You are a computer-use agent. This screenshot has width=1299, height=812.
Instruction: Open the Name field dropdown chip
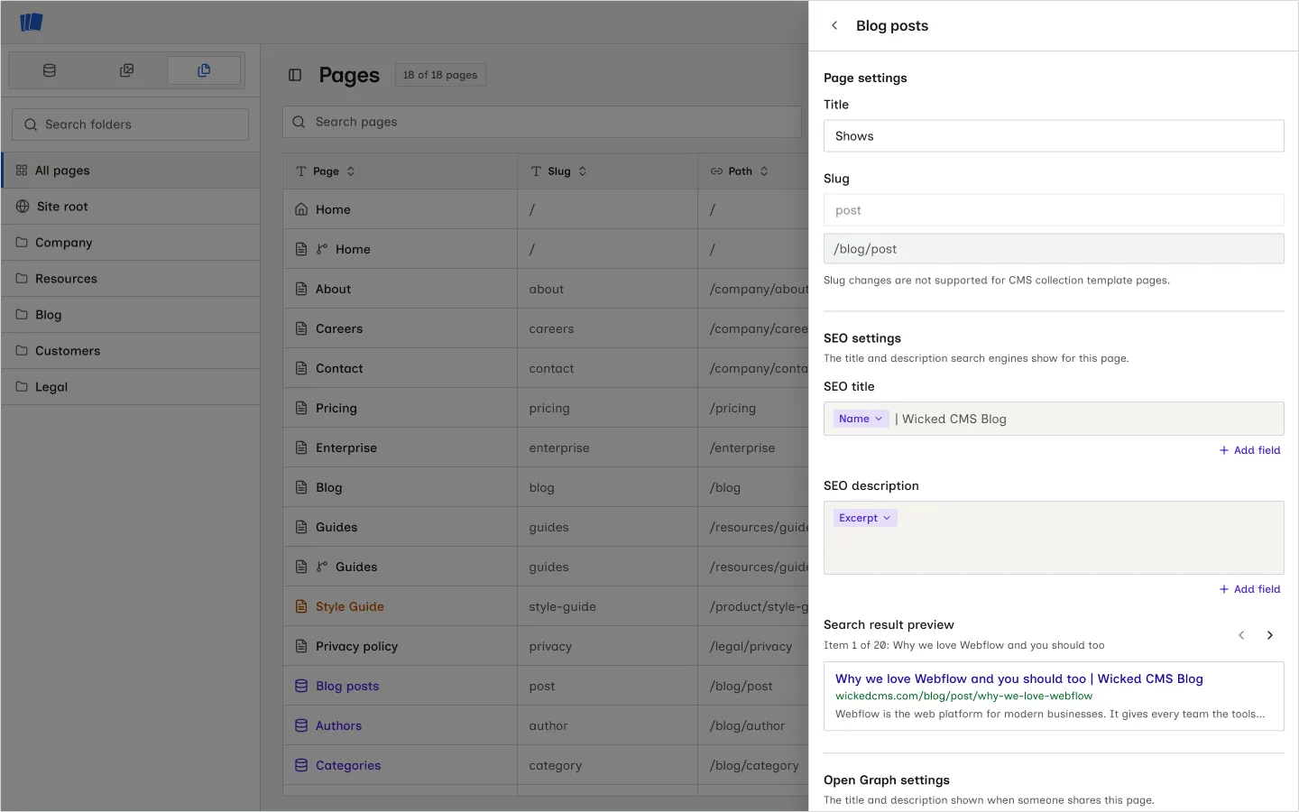pos(861,419)
